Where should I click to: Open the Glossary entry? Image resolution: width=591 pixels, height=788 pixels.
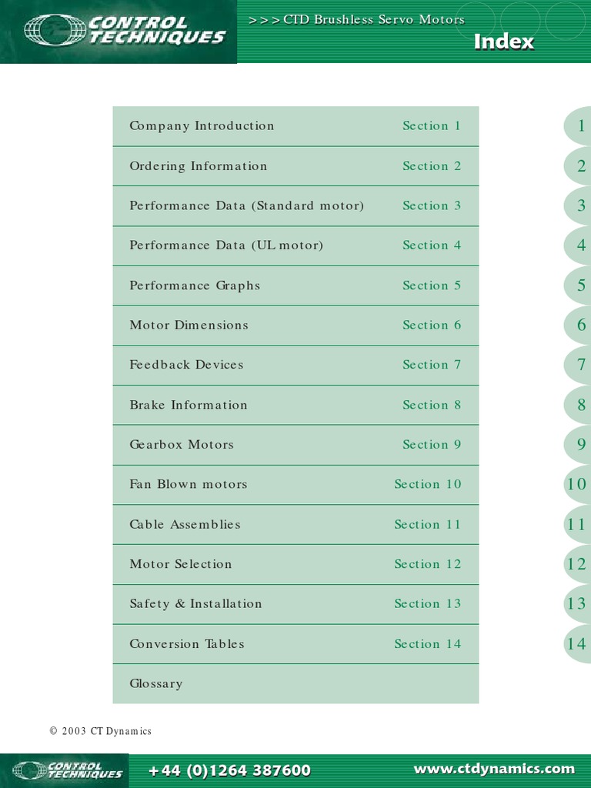click(156, 683)
